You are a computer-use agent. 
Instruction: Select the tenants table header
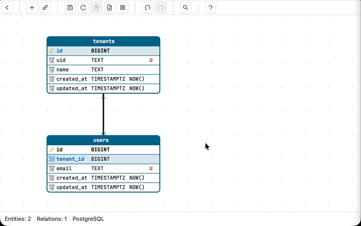[103, 41]
